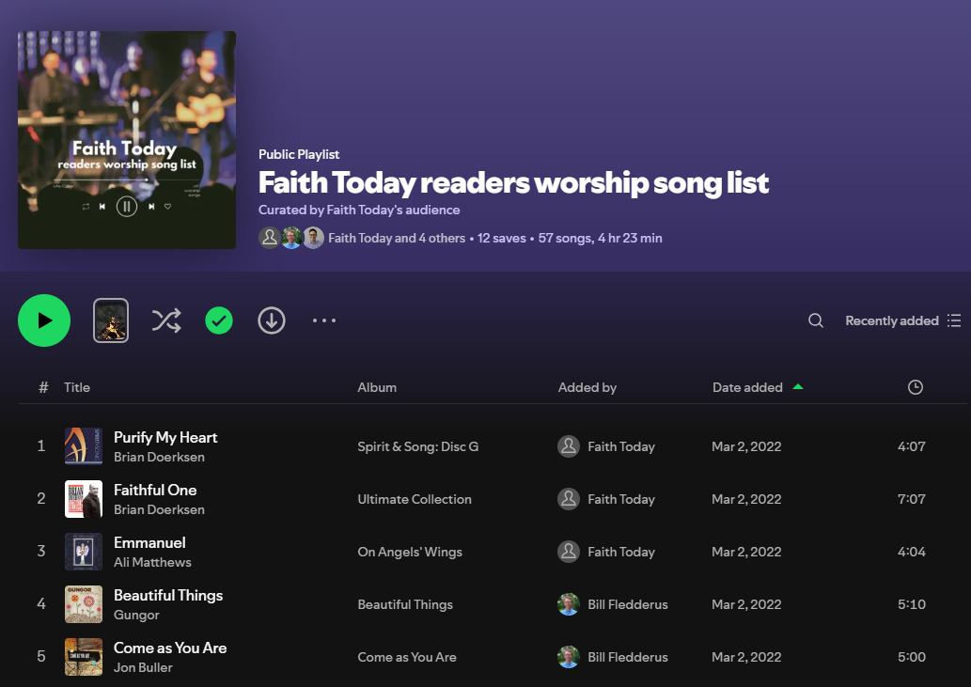
Task: Open the Faithful One song title
Action: coord(155,491)
